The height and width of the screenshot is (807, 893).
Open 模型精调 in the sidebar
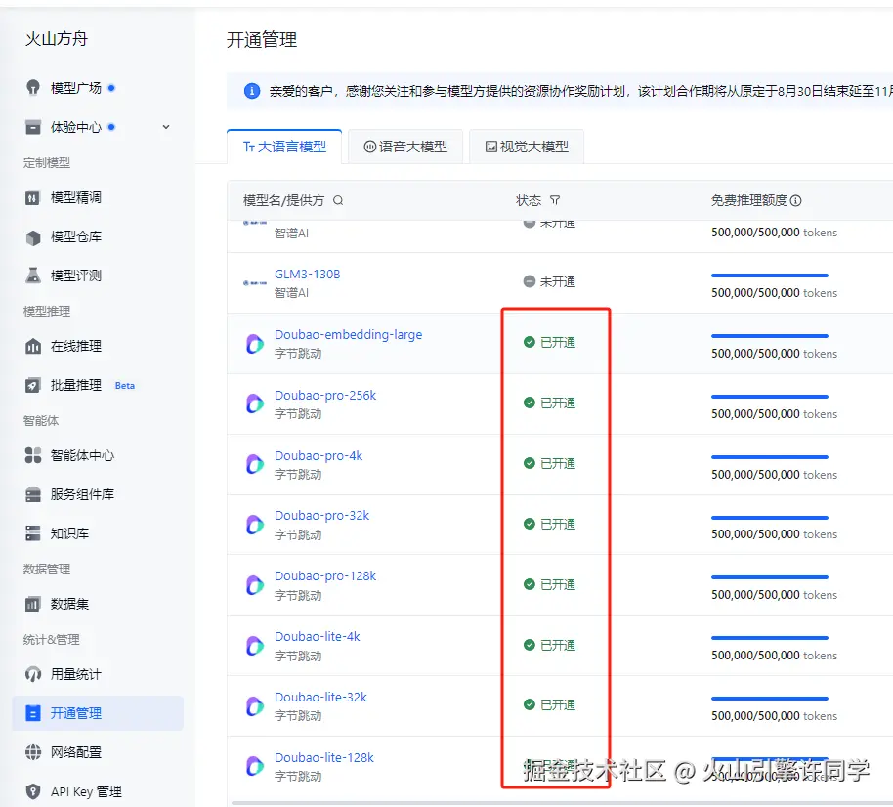coord(76,197)
